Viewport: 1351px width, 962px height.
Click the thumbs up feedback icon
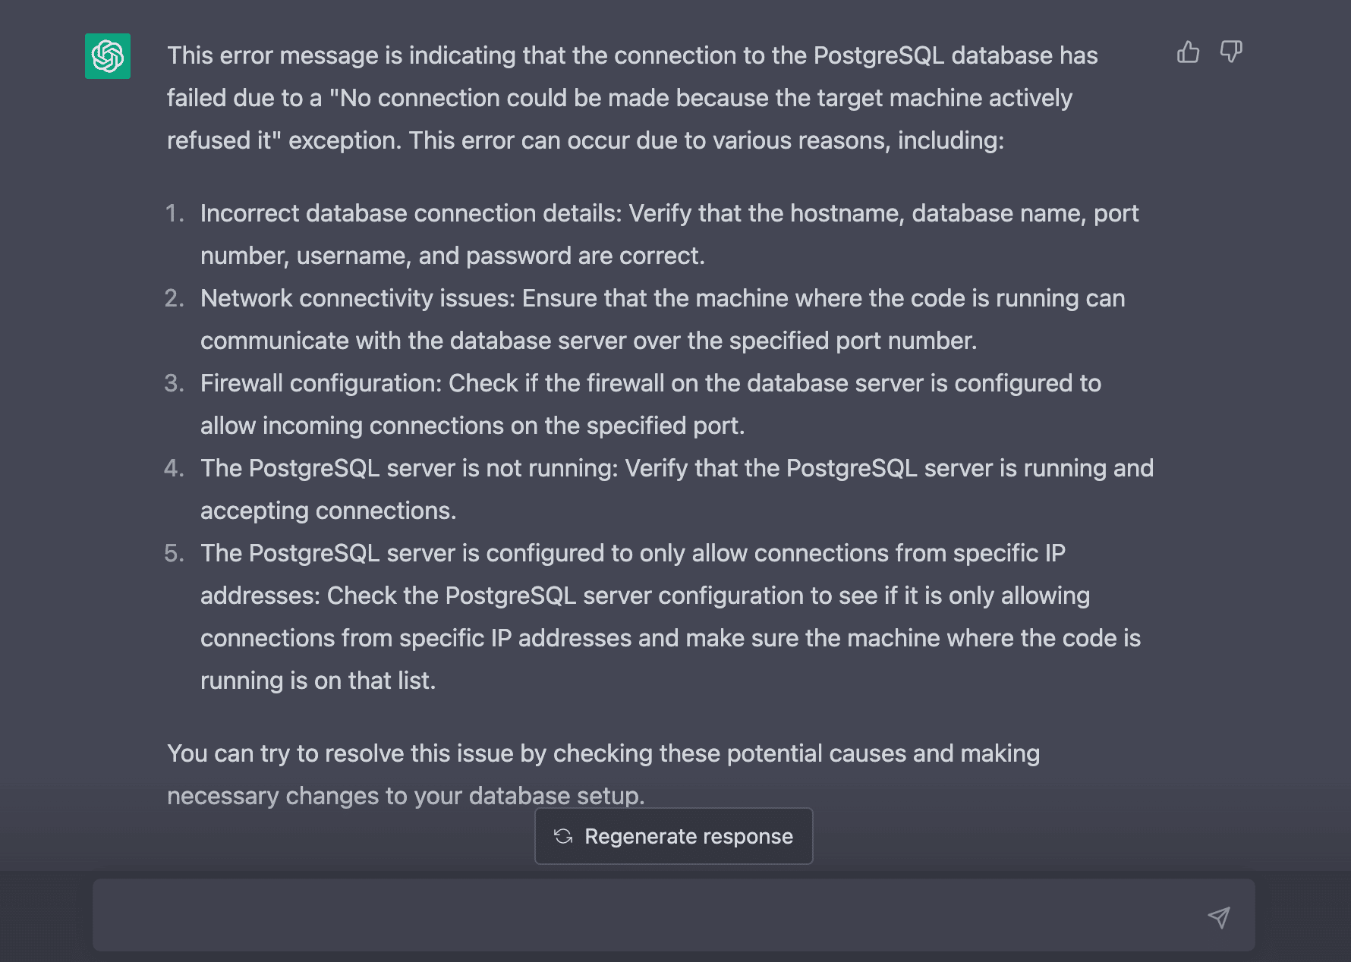(1188, 52)
